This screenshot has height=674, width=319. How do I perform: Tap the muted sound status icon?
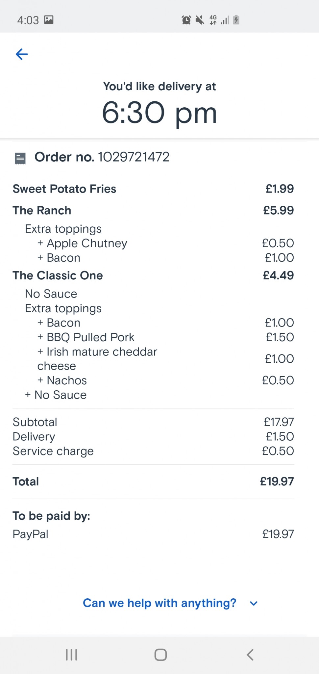200,20
